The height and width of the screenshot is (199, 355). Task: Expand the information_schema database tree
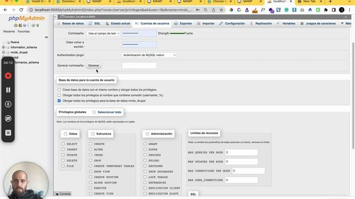point(3,48)
